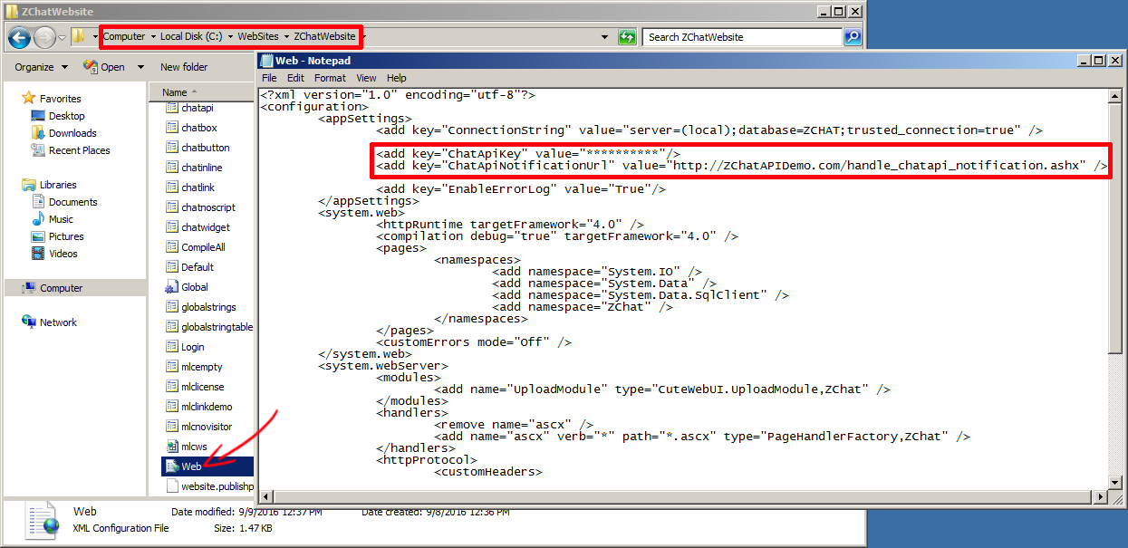Click Notepad horizontal scrollbar left arrow
This screenshot has height=548, width=1128.
pyautogui.click(x=266, y=497)
